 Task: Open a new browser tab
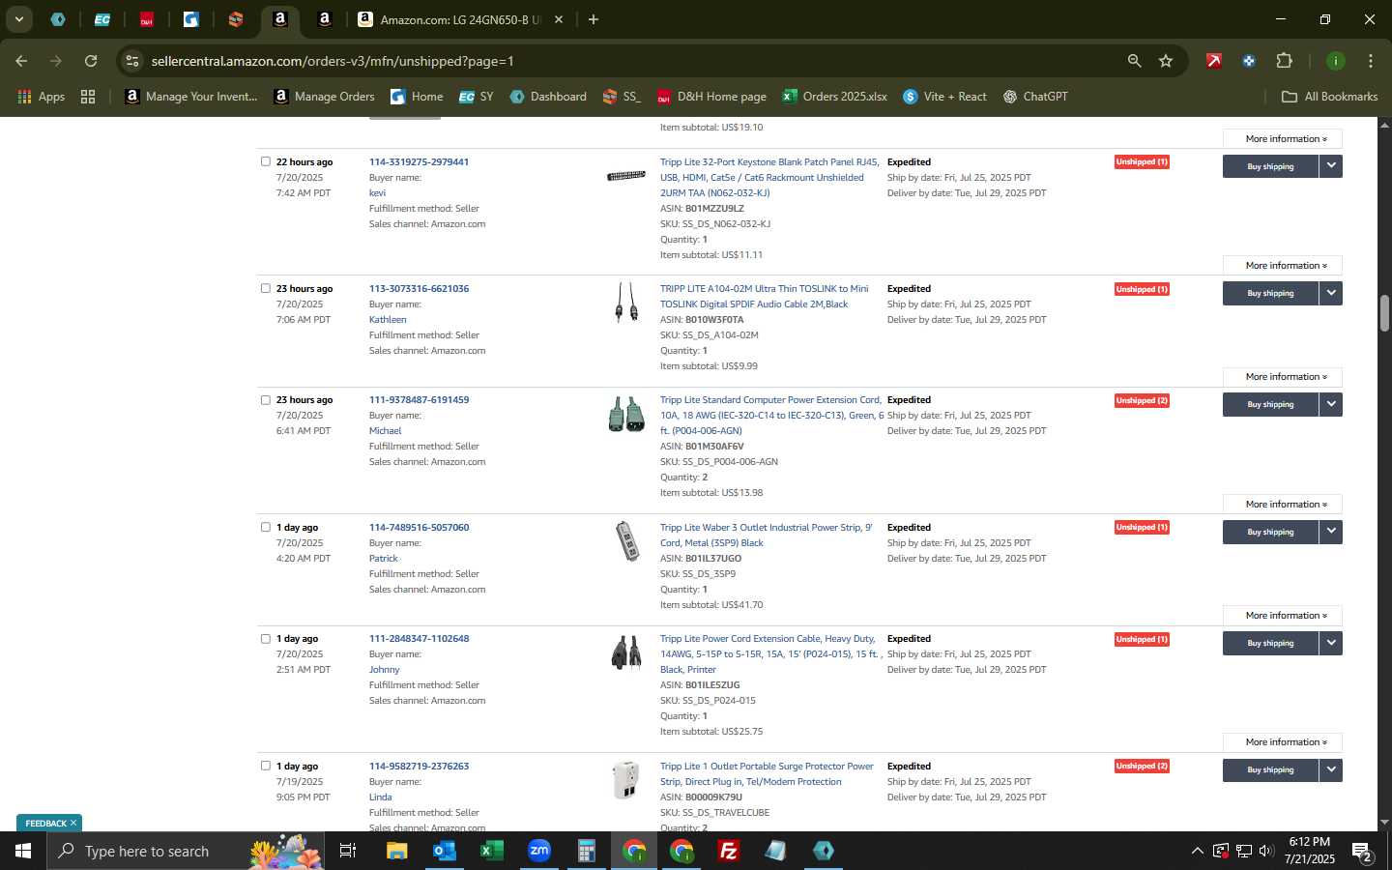pos(594,19)
